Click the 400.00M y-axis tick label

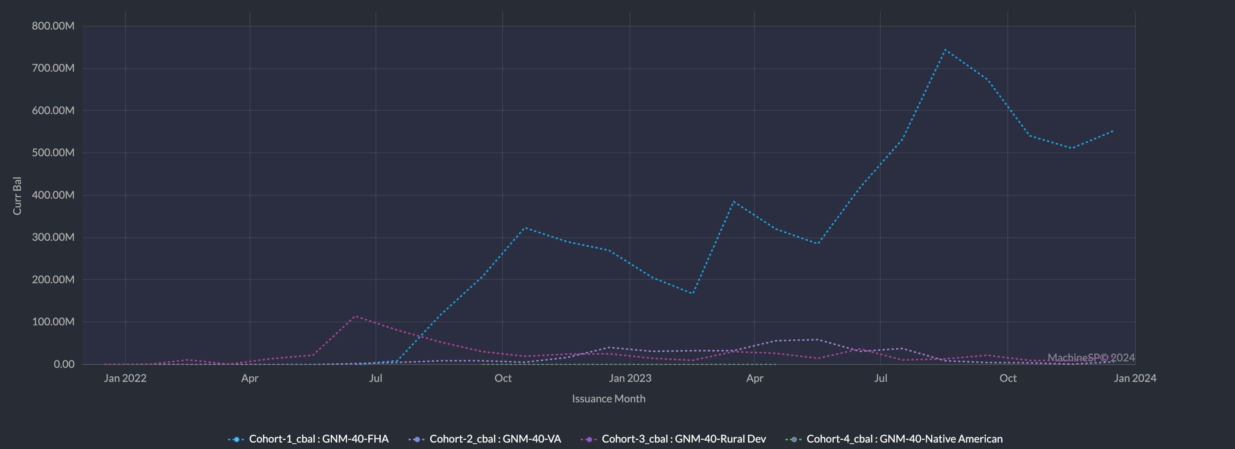click(53, 195)
